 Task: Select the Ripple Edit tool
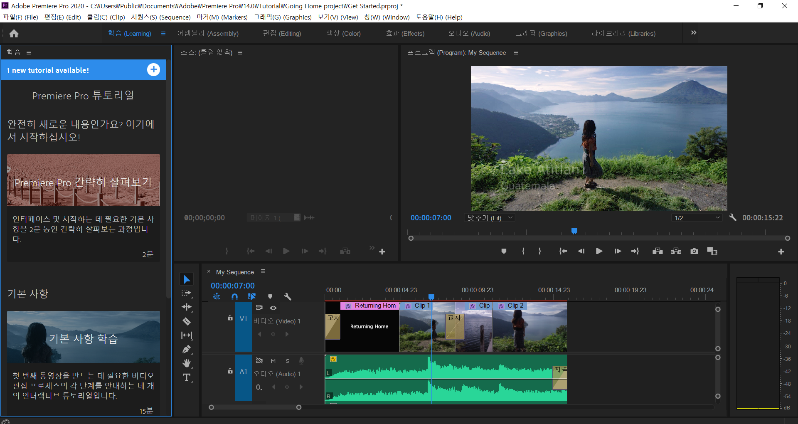(187, 307)
